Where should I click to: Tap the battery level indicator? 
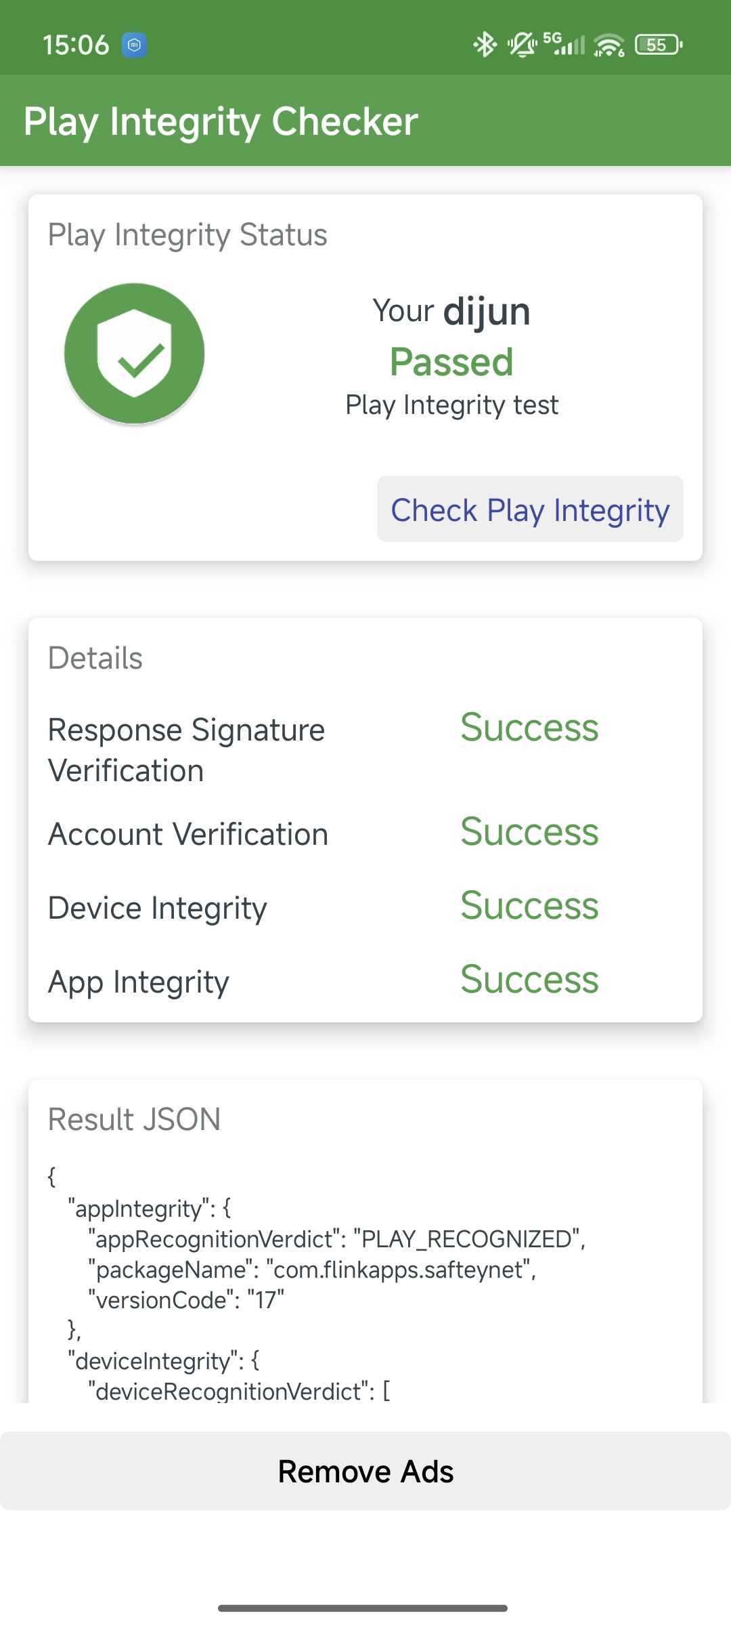click(x=659, y=45)
